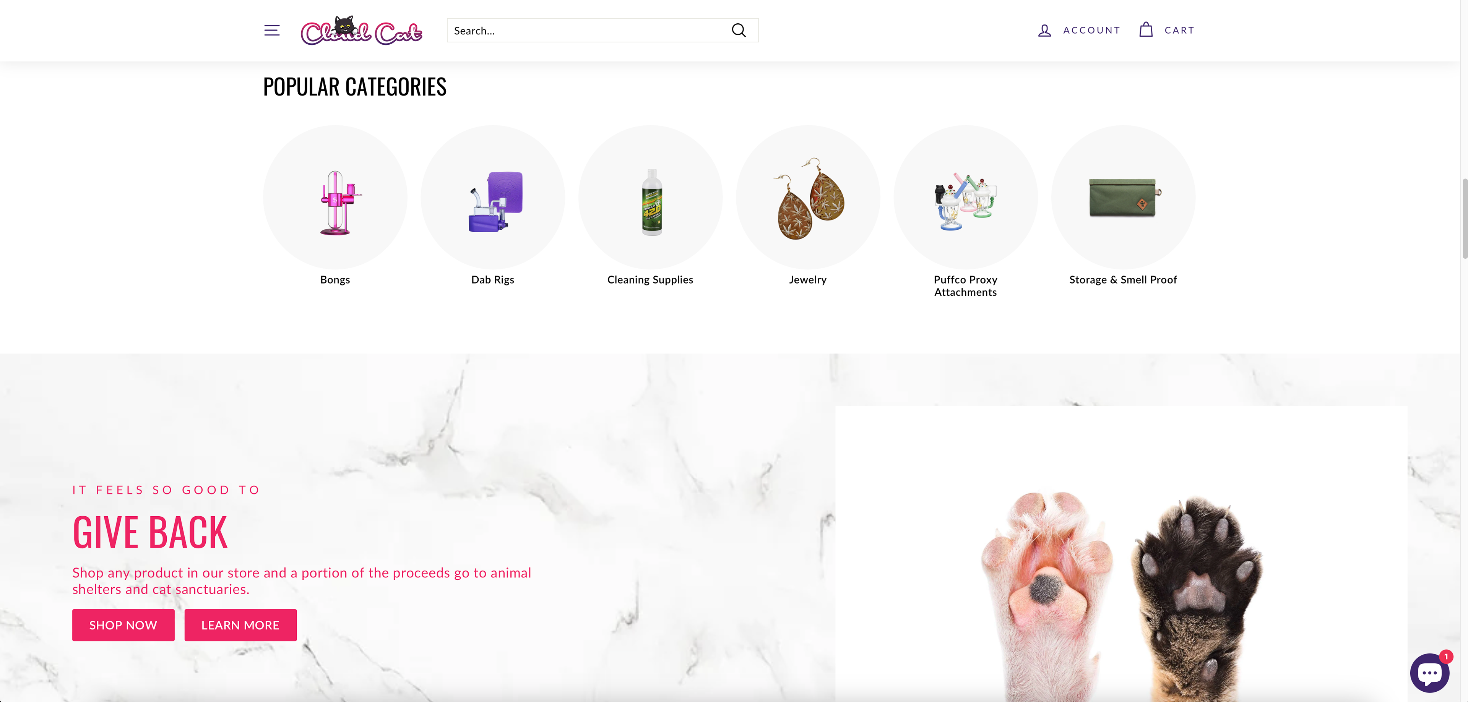This screenshot has height=702, width=1468.
Task: Open Puffco Proxy Attachments category image
Action: [965, 197]
